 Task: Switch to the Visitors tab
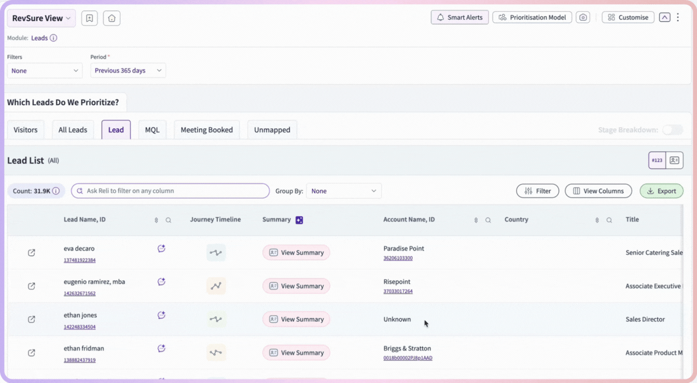tap(25, 130)
